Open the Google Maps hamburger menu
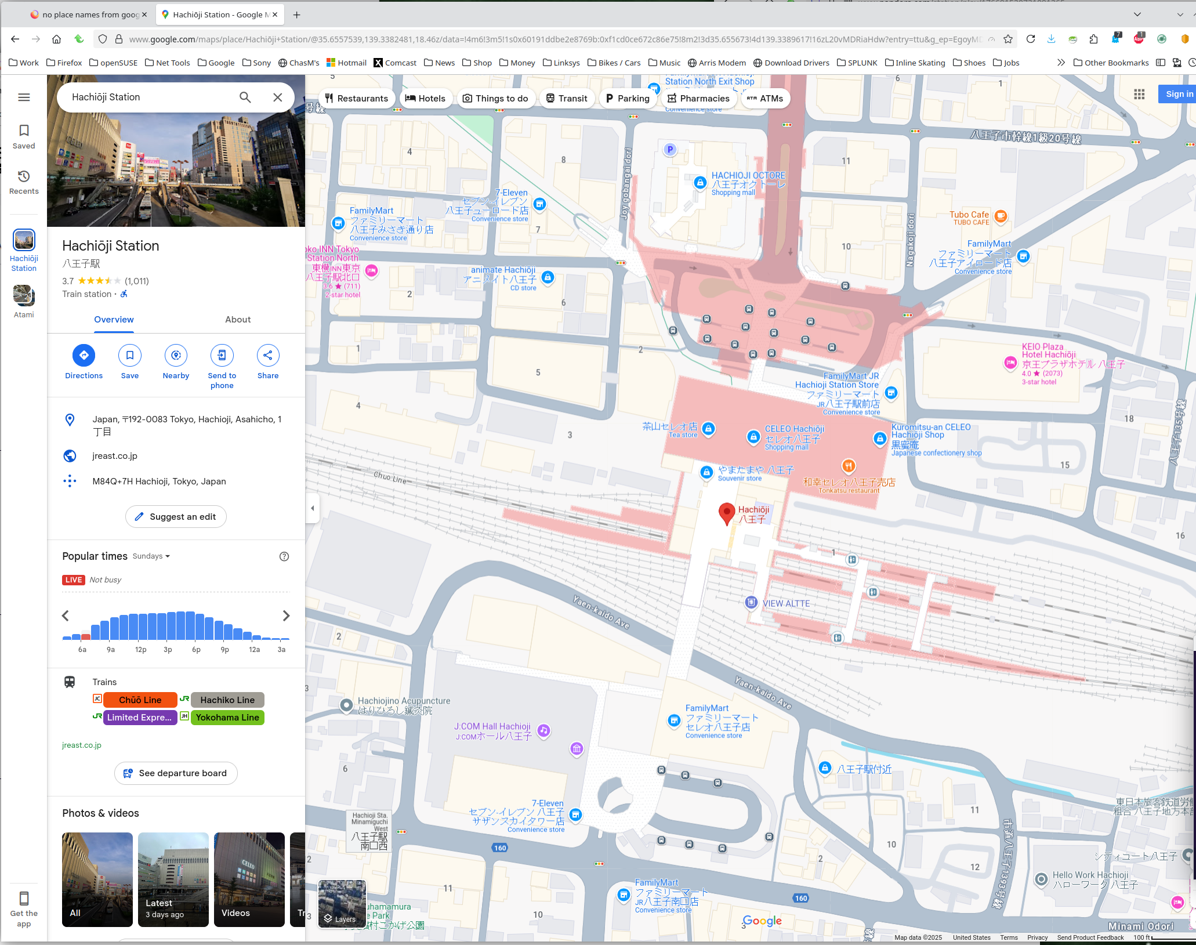Image resolution: width=1196 pixels, height=945 pixels. point(24,97)
